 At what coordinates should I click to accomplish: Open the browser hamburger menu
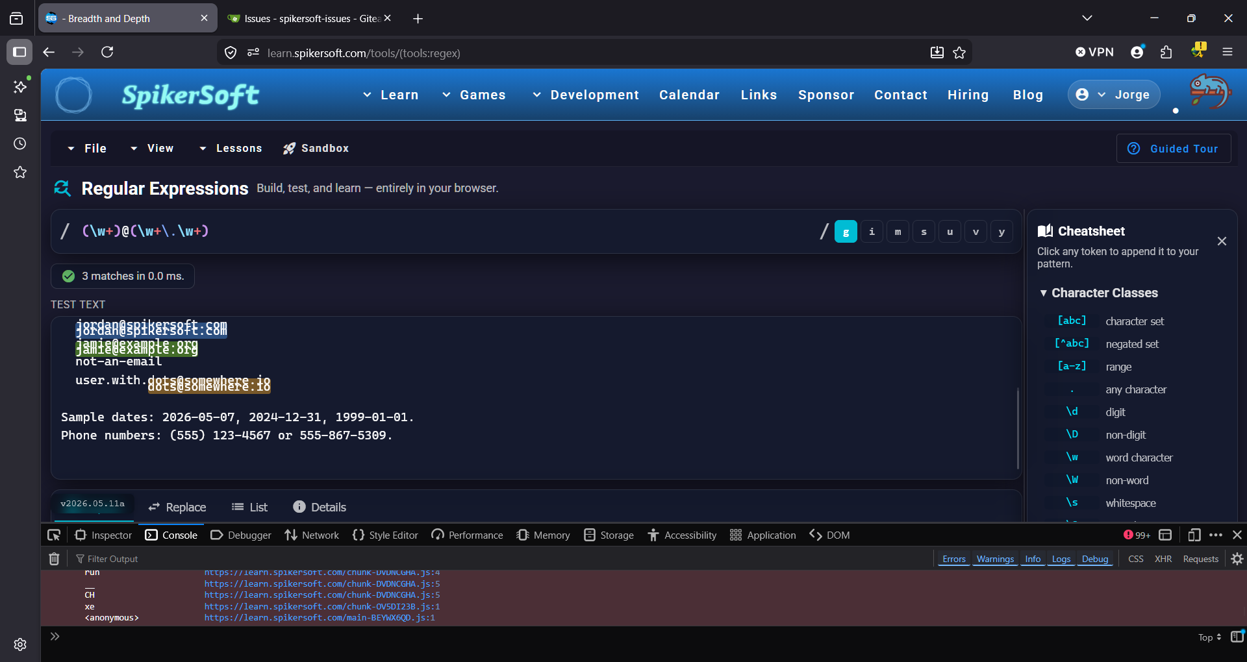1228,52
